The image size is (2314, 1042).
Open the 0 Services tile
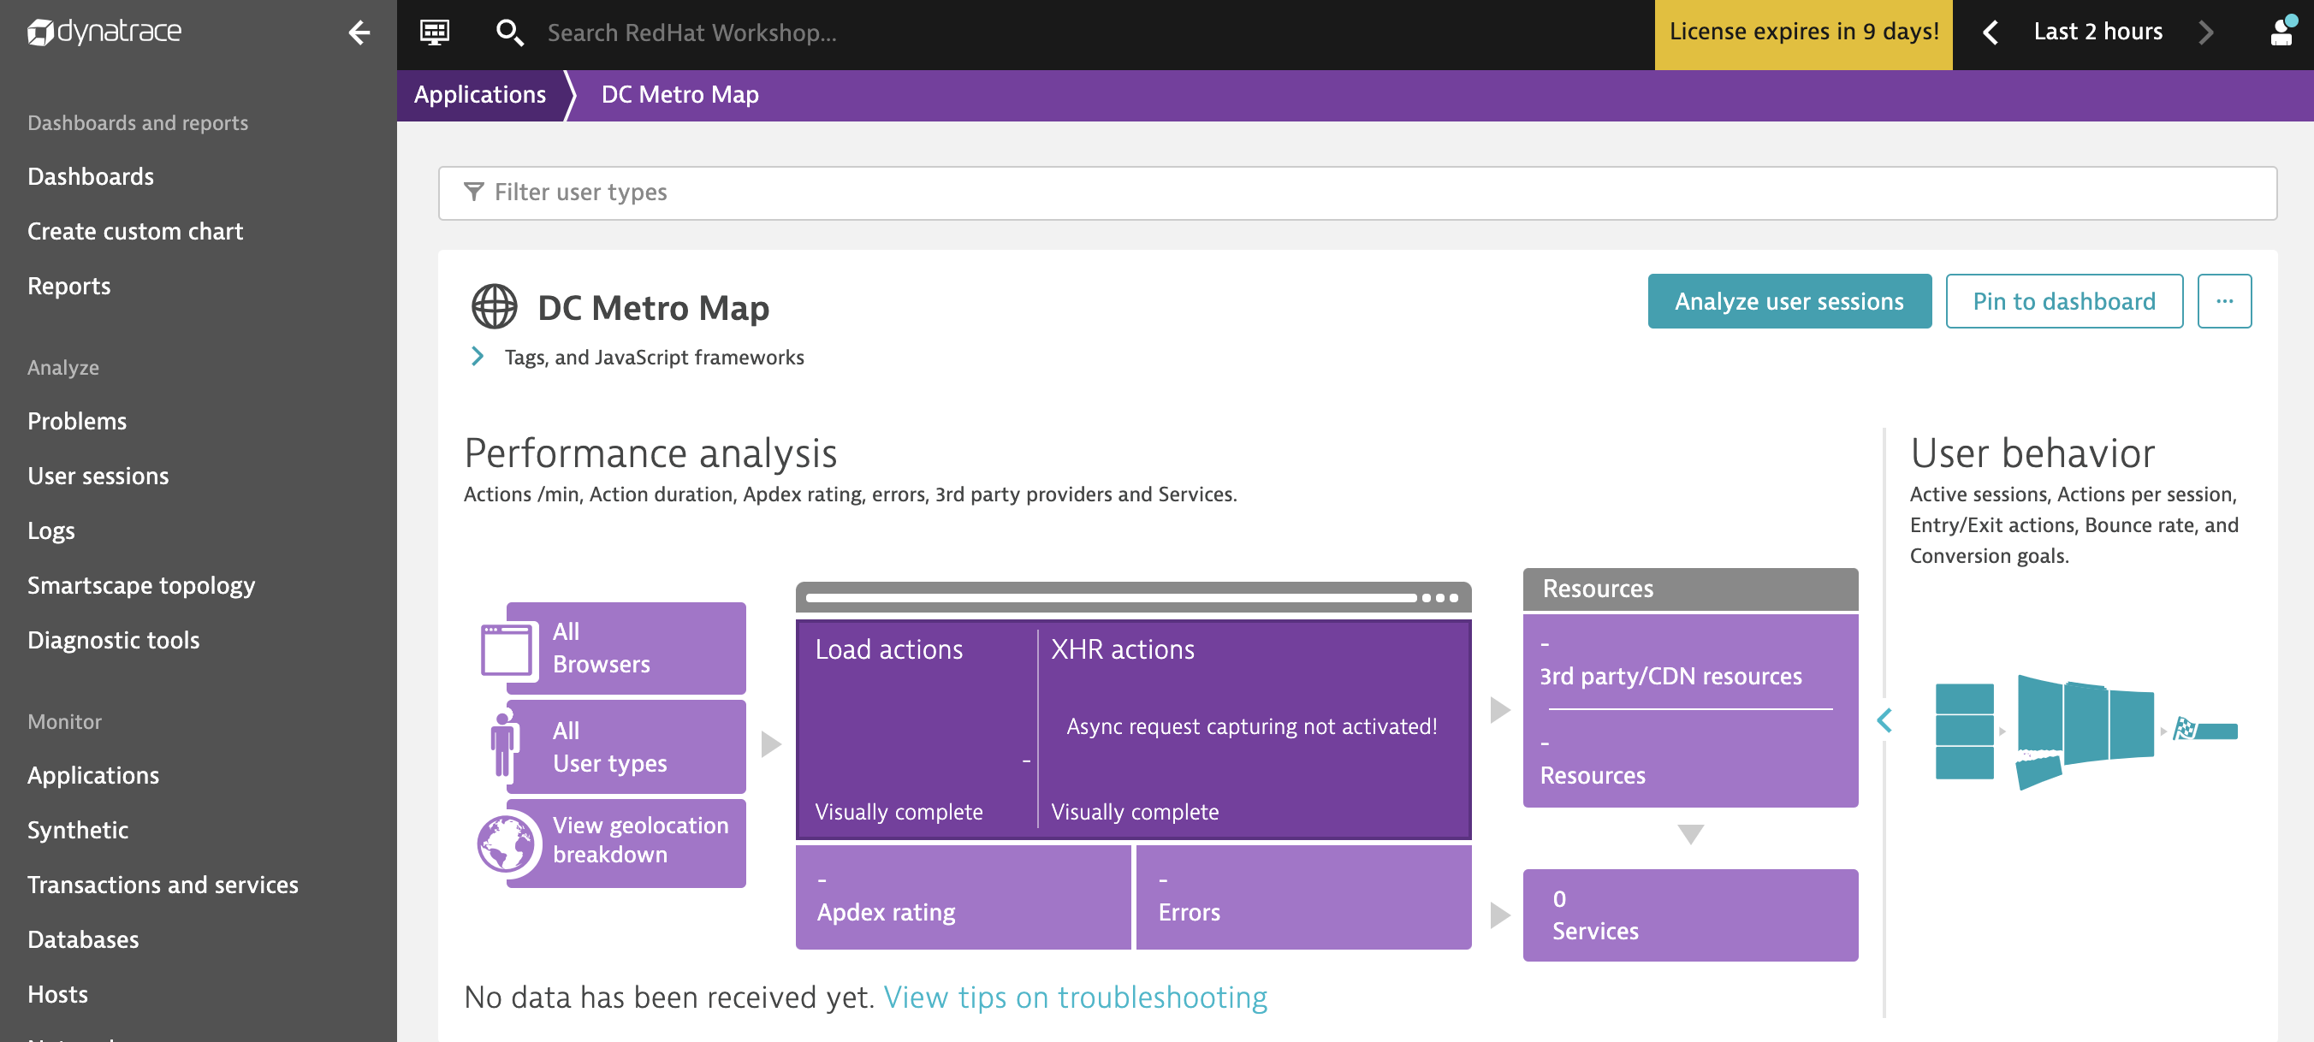pyautogui.click(x=1691, y=915)
